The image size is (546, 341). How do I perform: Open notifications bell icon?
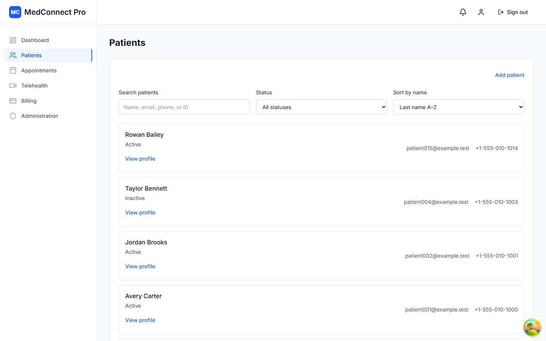coord(463,12)
